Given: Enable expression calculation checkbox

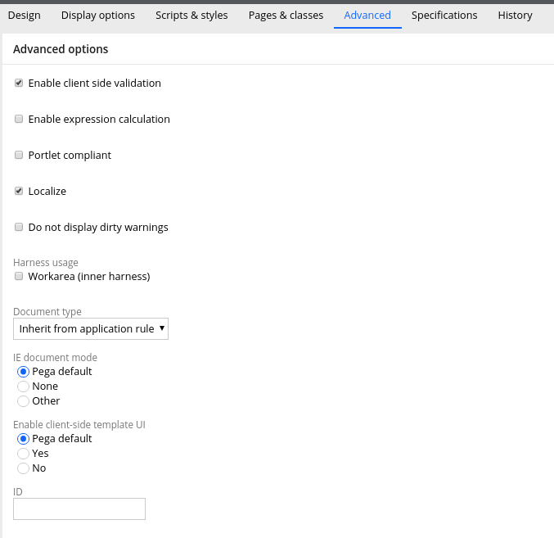Looking at the screenshot, I should click(19, 119).
